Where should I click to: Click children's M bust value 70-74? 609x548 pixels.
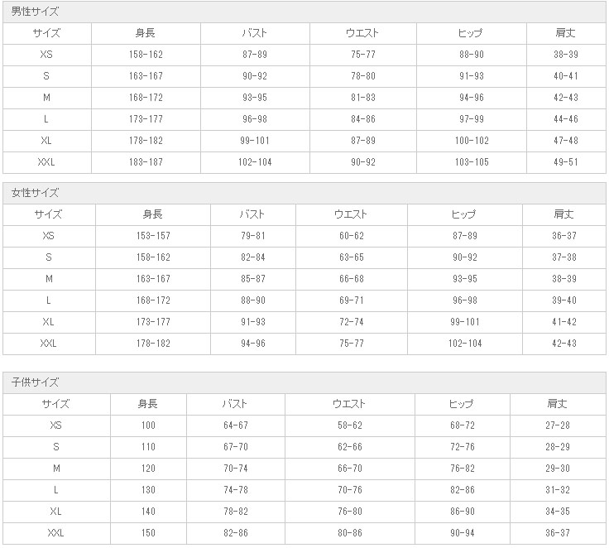(235, 469)
